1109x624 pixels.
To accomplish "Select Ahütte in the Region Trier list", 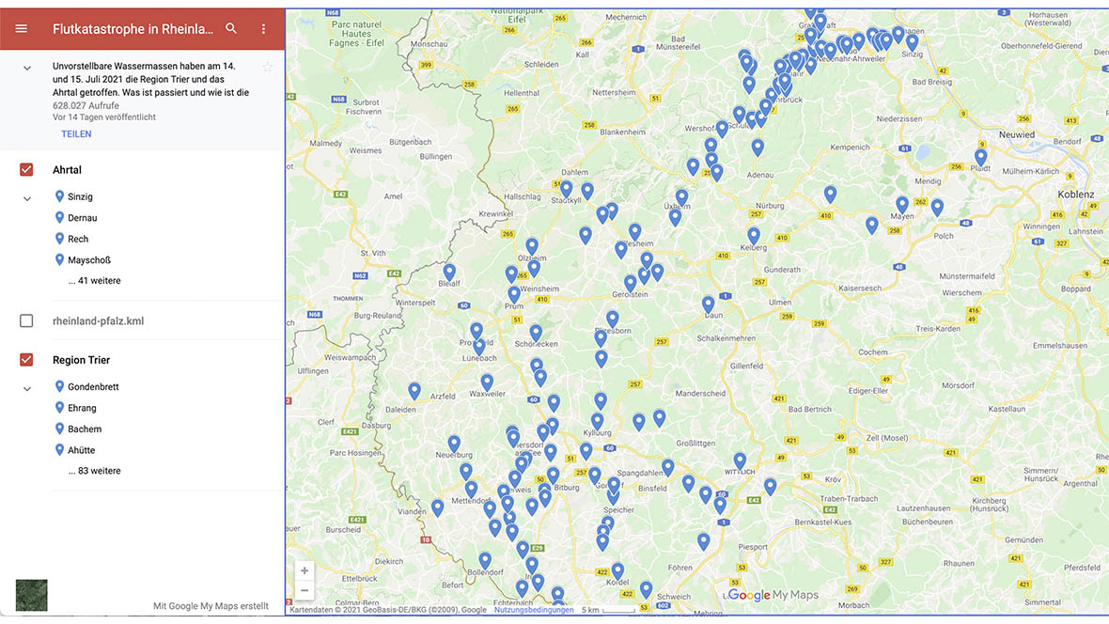I will (x=82, y=450).
